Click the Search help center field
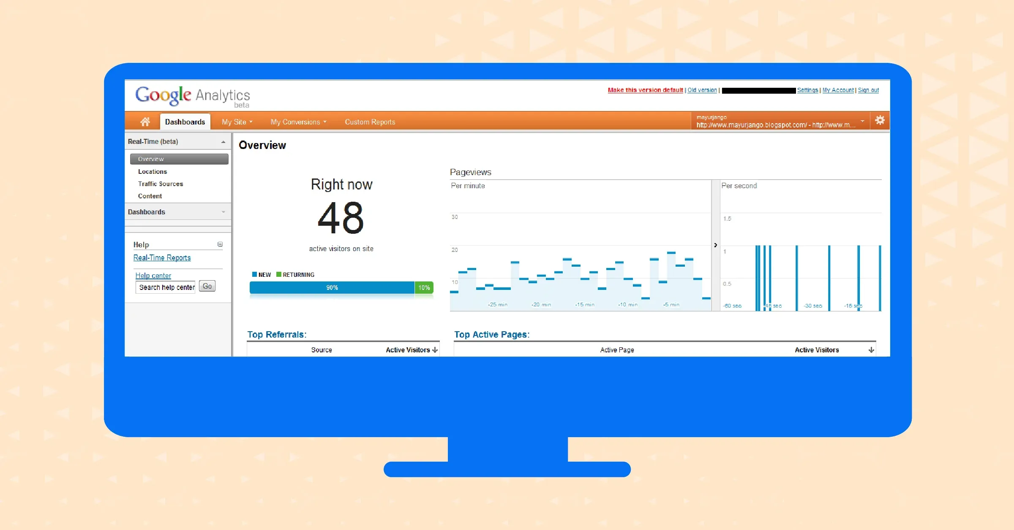Screen dimensions: 1014x530 click(166, 287)
